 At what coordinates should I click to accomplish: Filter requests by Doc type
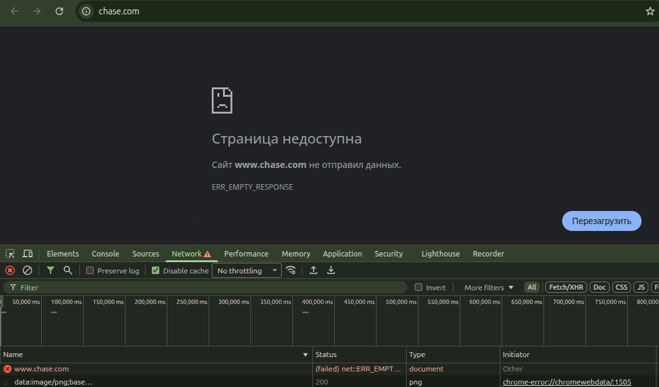pos(600,287)
